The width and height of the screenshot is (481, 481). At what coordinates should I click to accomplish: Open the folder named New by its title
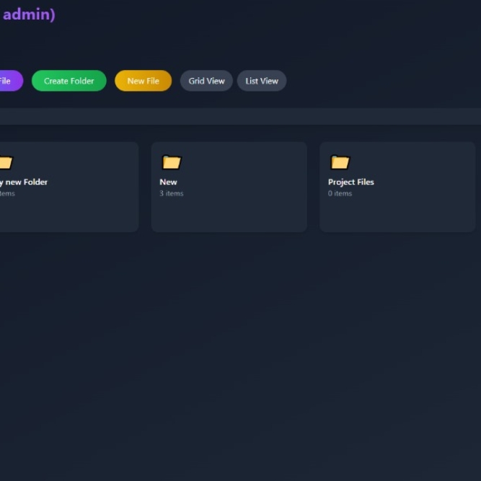(168, 182)
